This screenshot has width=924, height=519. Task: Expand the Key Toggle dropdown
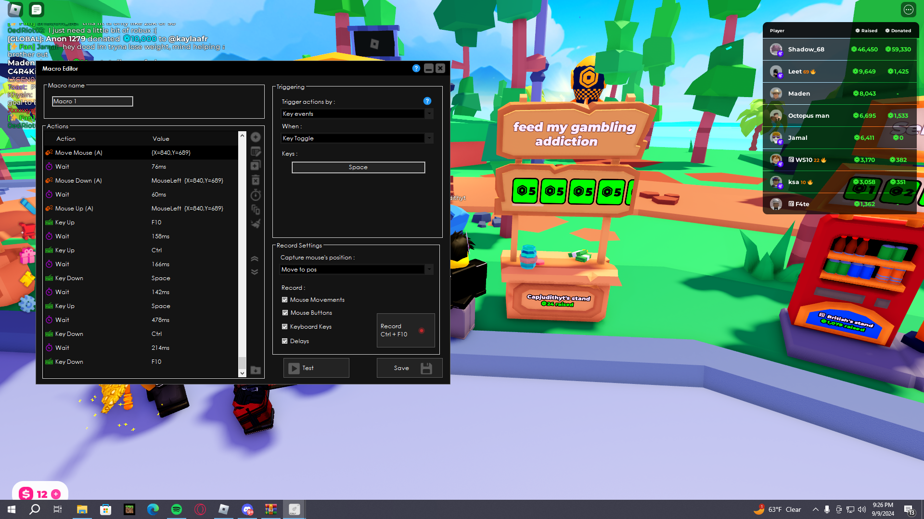(429, 138)
